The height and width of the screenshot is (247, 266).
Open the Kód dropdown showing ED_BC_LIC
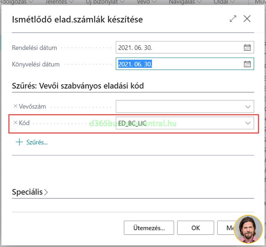point(248,123)
